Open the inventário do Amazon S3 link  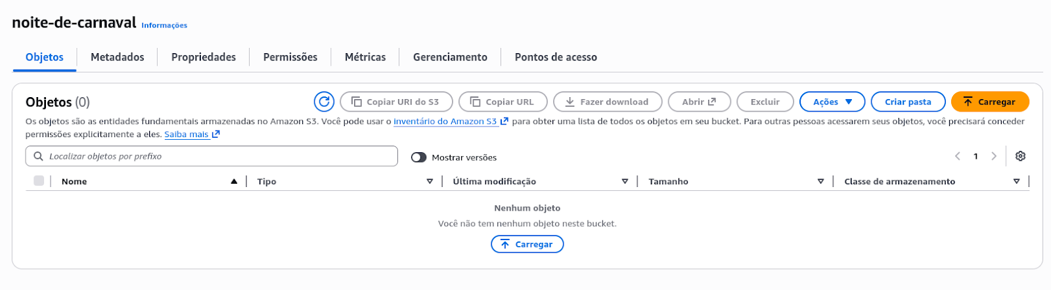[x=445, y=121]
